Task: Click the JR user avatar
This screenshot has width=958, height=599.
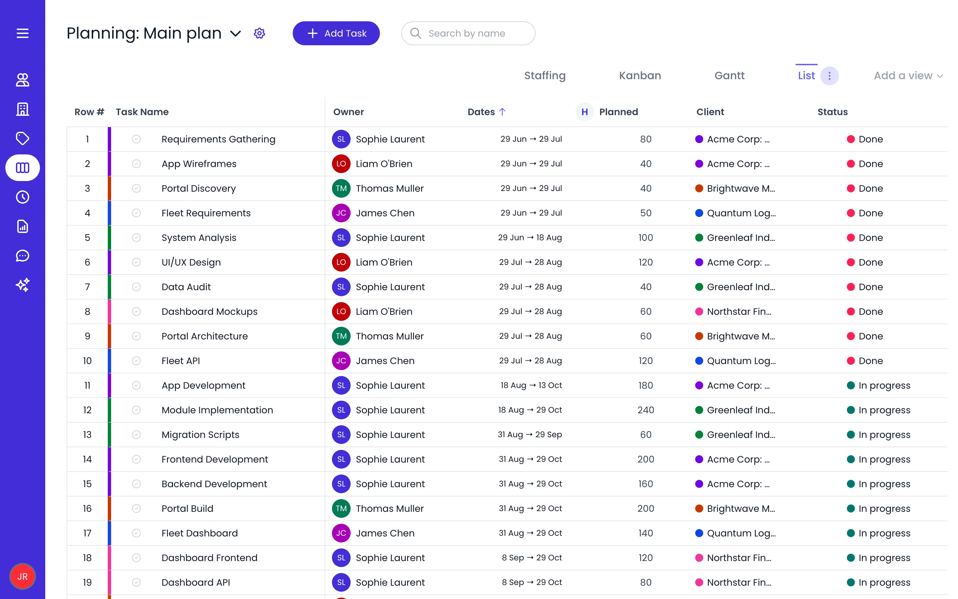Action: (23, 576)
